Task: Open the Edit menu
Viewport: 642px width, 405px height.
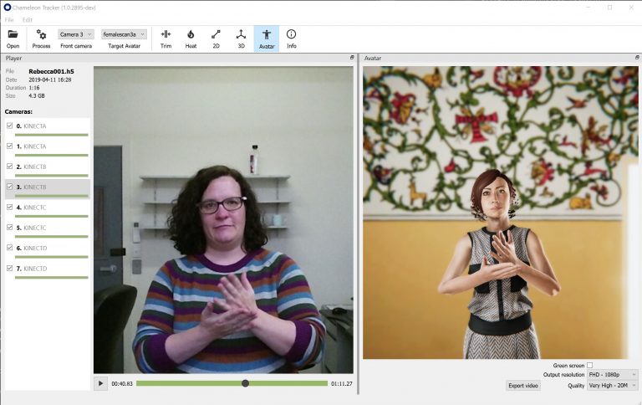Action: click(x=28, y=19)
